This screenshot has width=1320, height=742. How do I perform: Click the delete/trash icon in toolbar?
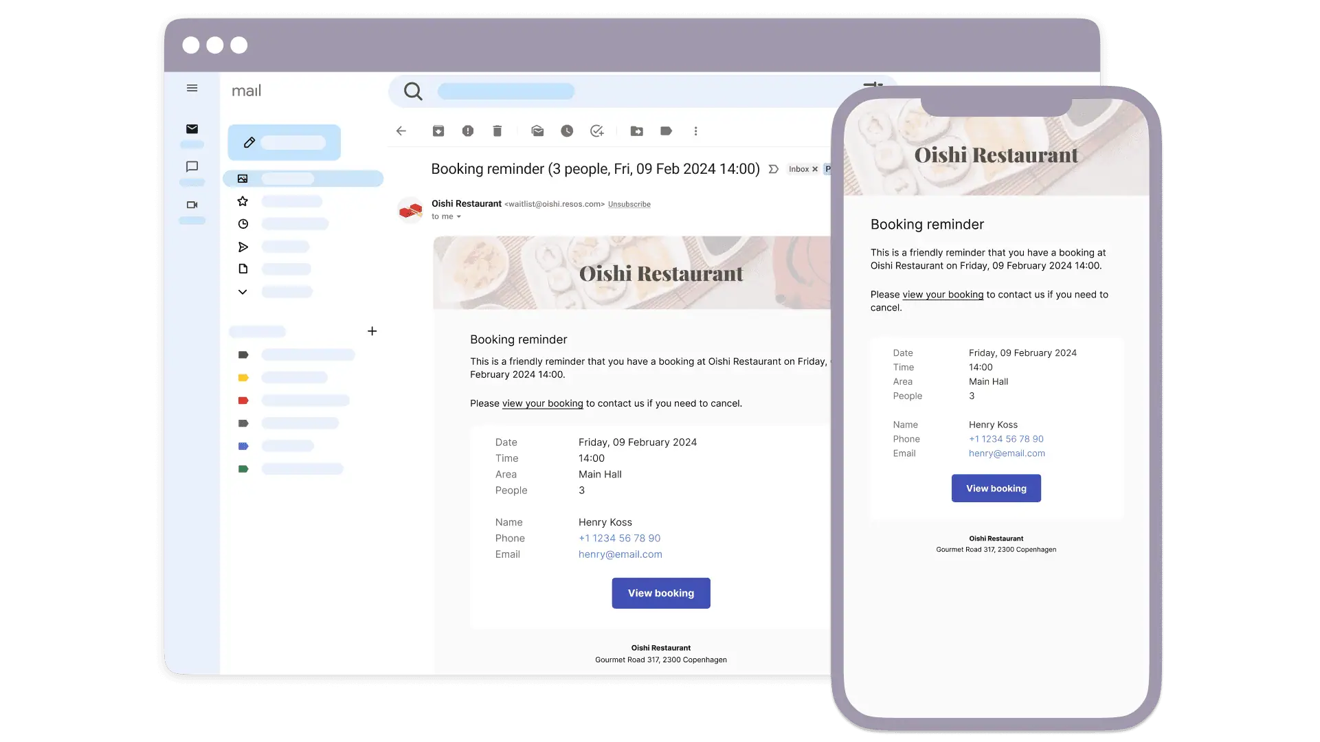pos(497,131)
